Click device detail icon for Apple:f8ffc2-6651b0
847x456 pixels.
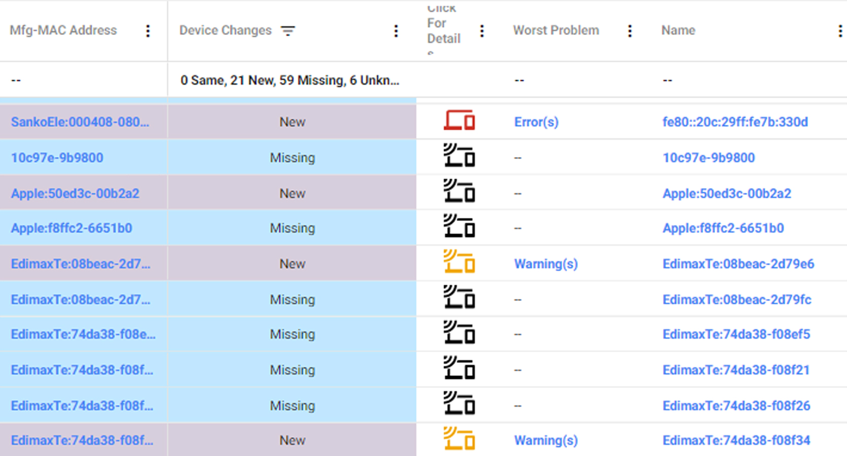(459, 227)
